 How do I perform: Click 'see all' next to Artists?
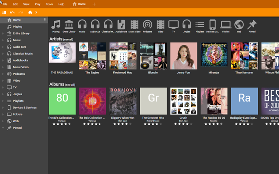69,40
